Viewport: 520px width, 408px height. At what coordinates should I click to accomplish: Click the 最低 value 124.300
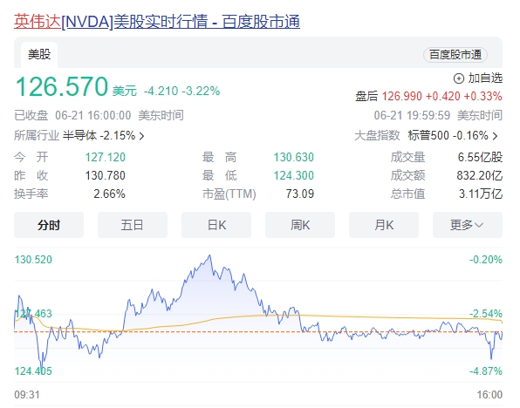(x=293, y=175)
